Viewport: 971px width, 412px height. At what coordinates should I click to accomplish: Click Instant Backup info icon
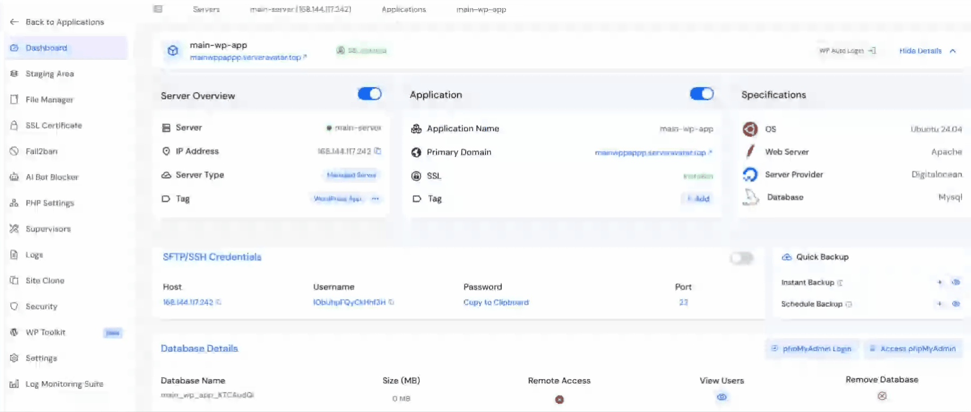point(840,283)
